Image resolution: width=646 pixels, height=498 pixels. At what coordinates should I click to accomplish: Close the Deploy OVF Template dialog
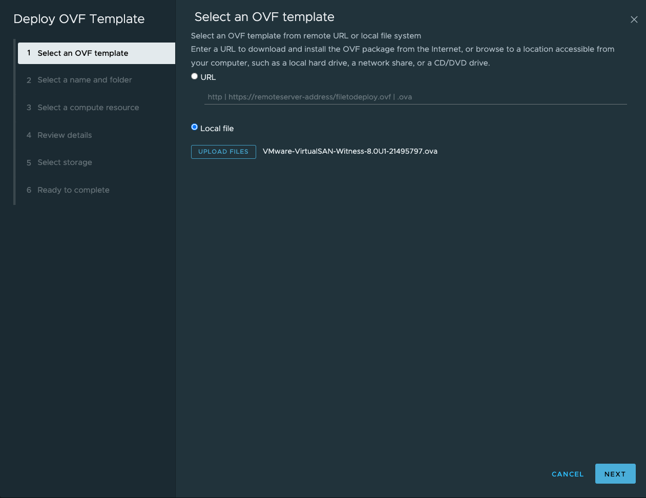634,19
